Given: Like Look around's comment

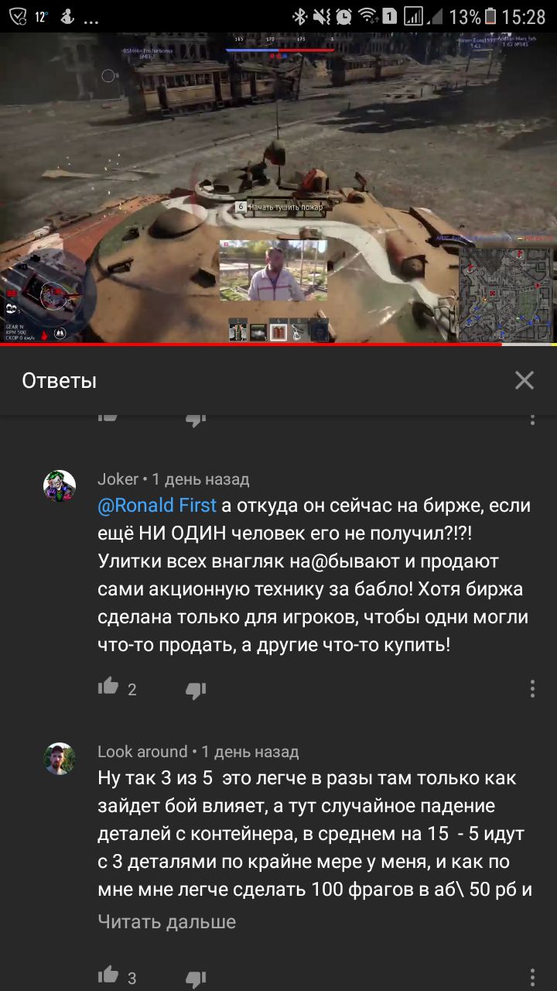Looking at the screenshot, I should (x=108, y=976).
